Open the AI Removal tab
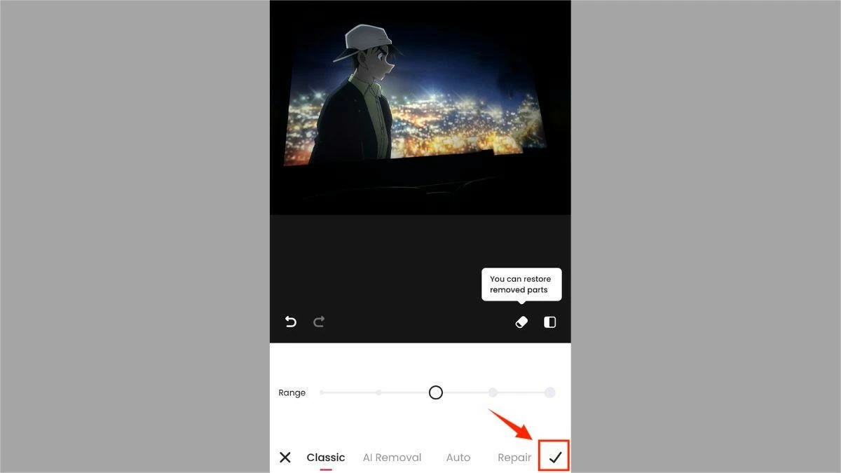Screen dimensions: 841x473 tap(392, 458)
